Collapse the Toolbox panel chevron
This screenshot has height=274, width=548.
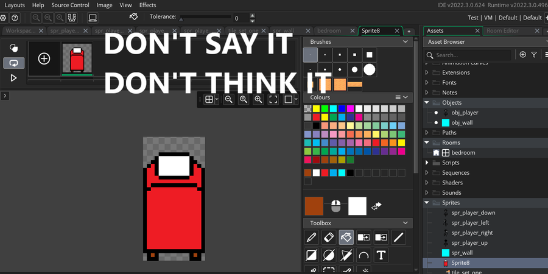pyautogui.click(x=406, y=223)
